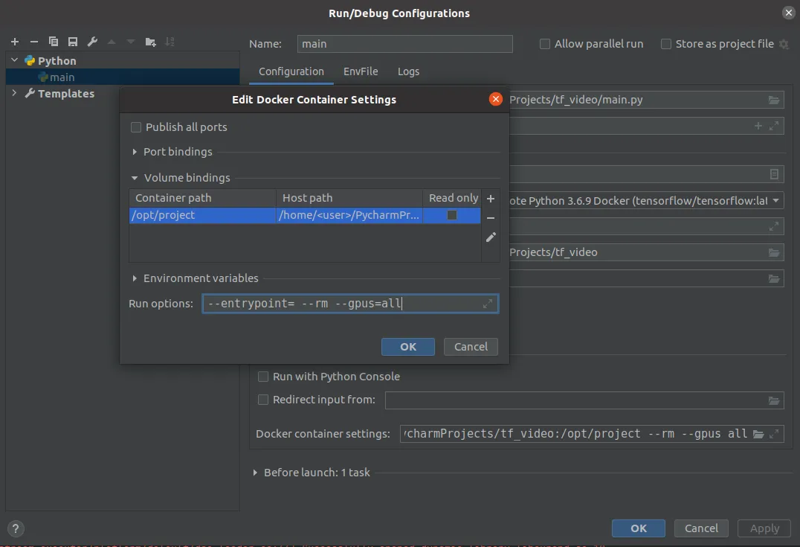Screen dimensions: 800x547
Task: Open templates editing via wrench icon
Action: (x=92, y=42)
